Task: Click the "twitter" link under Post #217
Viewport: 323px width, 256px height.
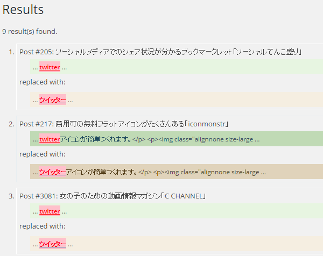Action: point(50,139)
